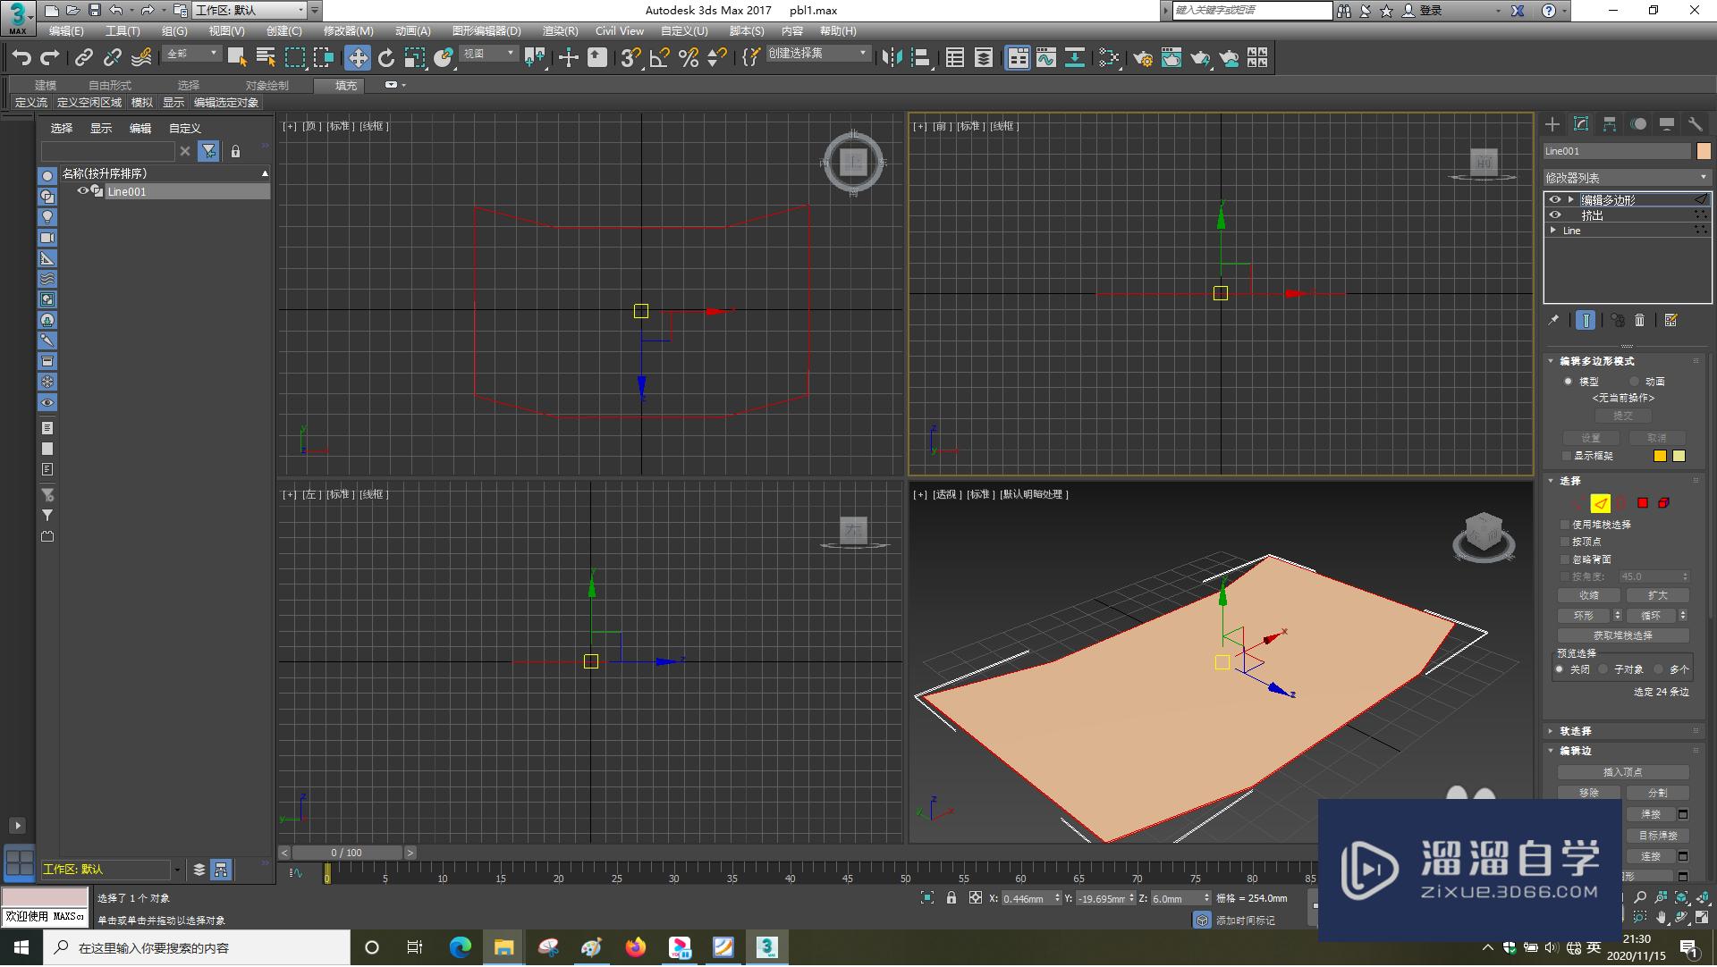Viewport: 1717px width, 967px height.
Task: Open the Hierarchy panel icon
Action: (1610, 124)
